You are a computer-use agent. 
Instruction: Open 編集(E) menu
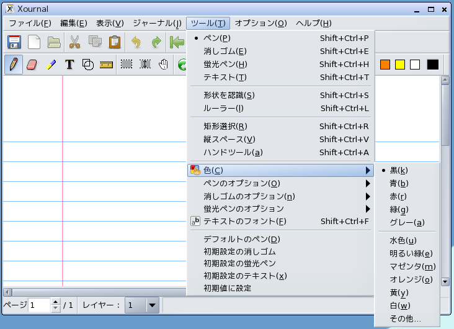click(74, 23)
